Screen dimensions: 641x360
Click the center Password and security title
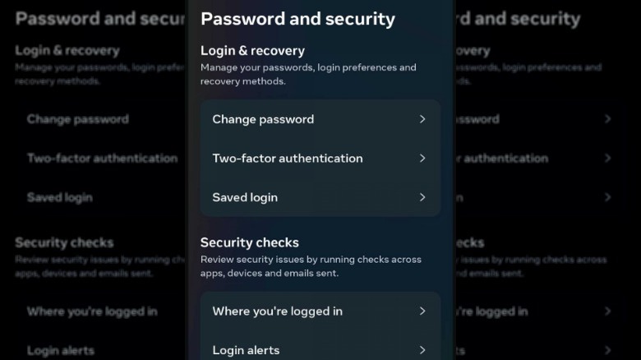click(x=297, y=18)
